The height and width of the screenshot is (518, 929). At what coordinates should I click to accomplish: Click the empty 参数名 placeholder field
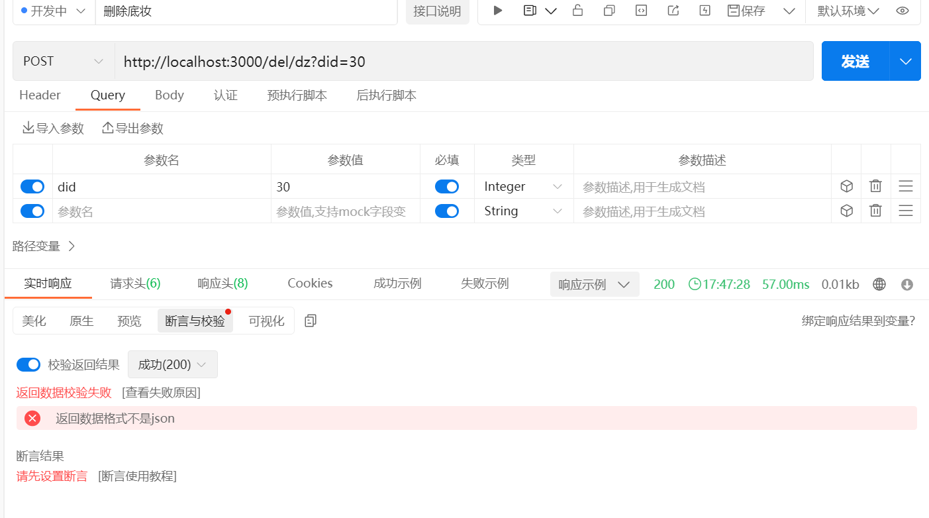pos(162,211)
